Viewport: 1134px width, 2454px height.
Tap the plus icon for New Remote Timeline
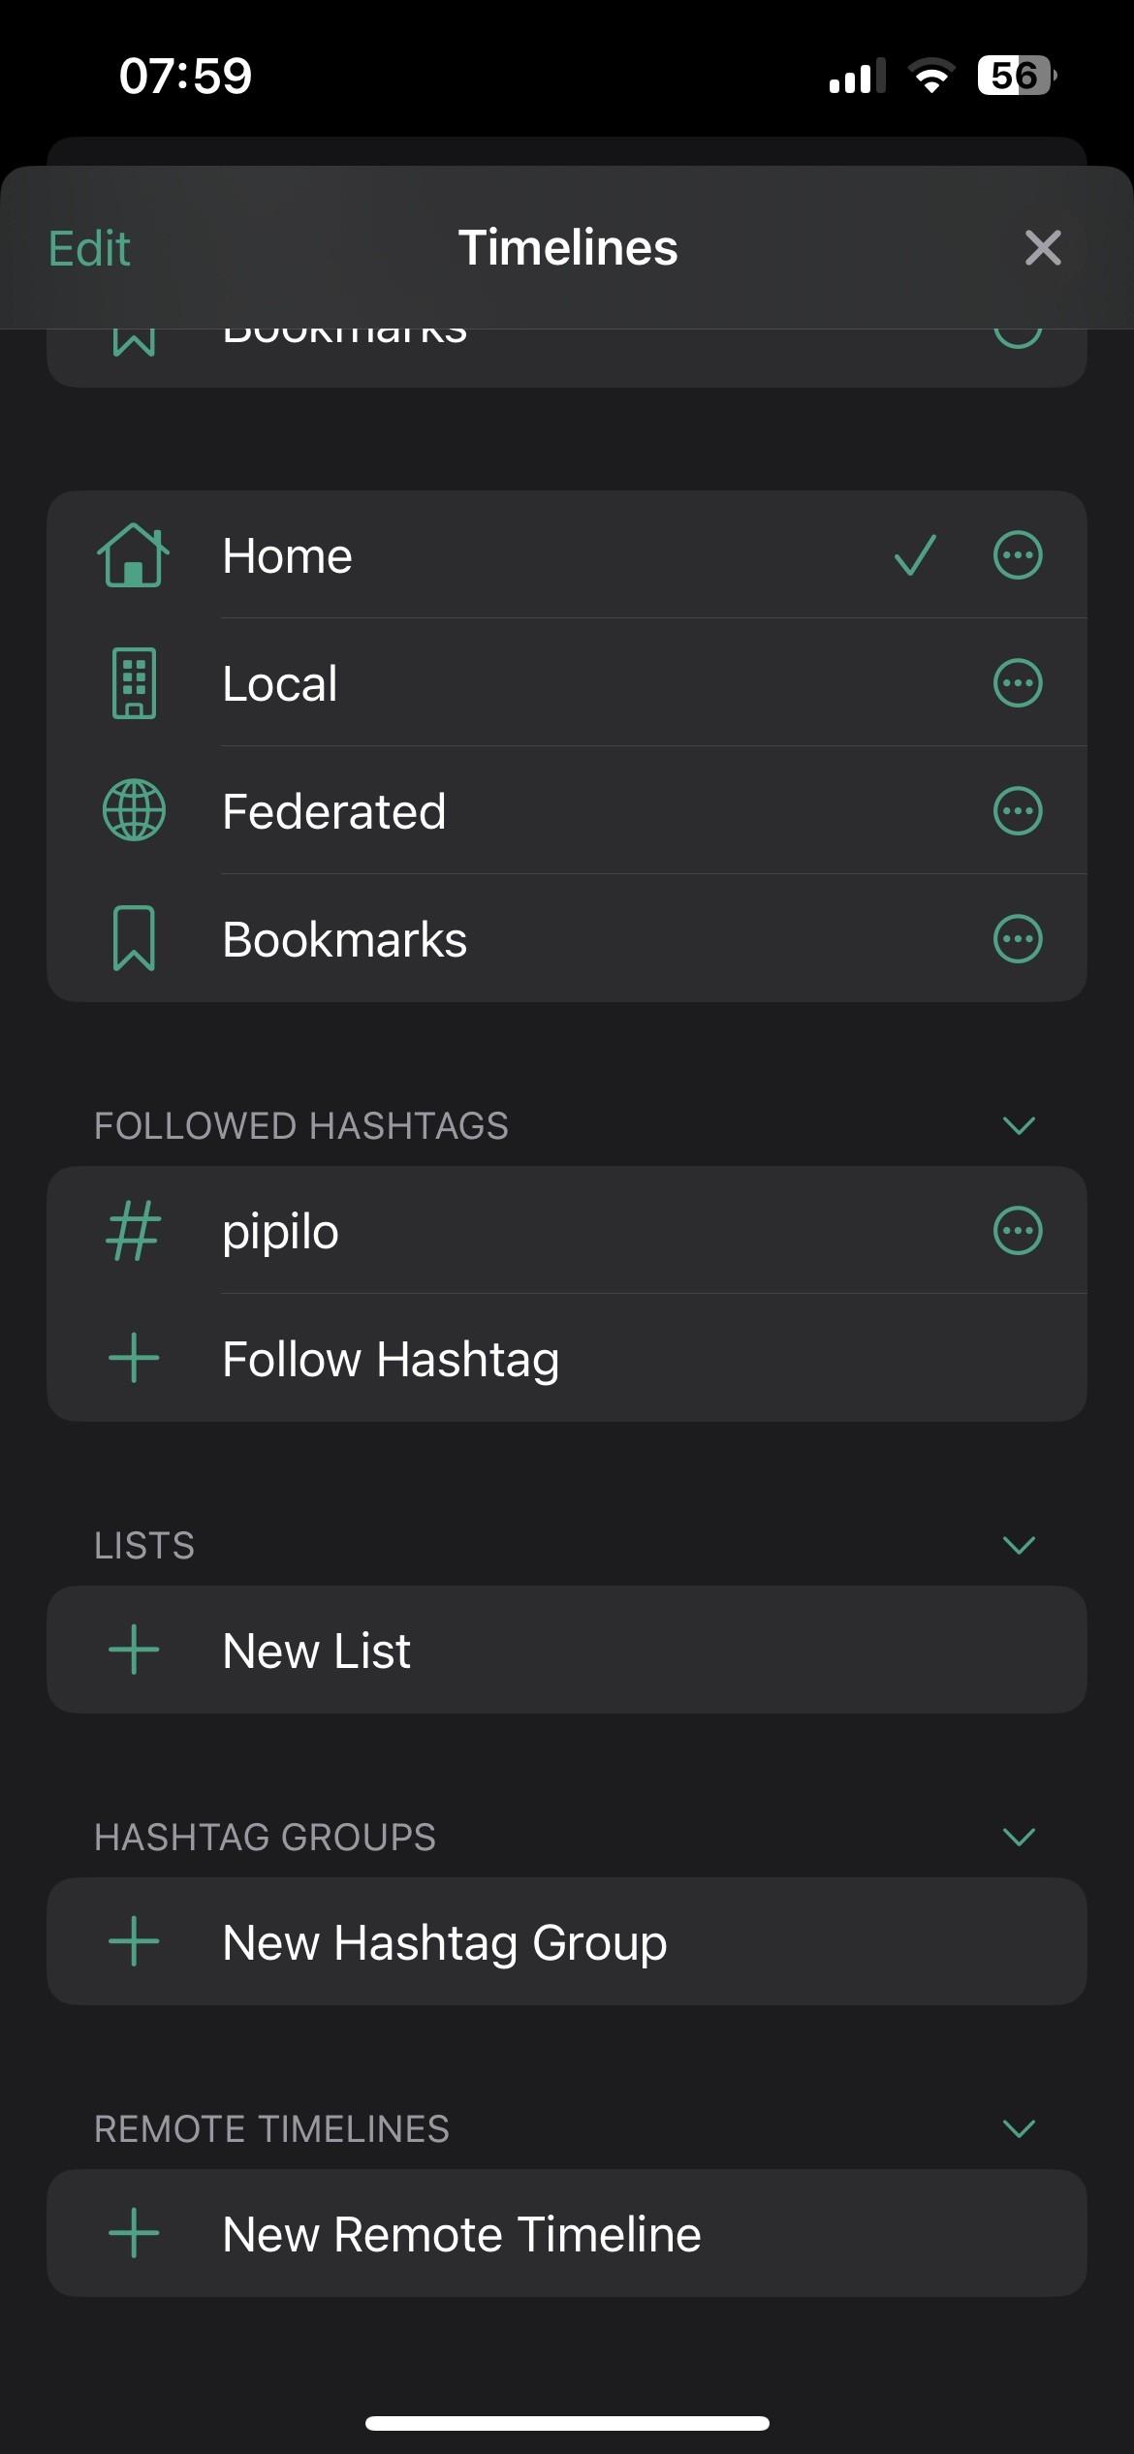(x=134, y=2233)
